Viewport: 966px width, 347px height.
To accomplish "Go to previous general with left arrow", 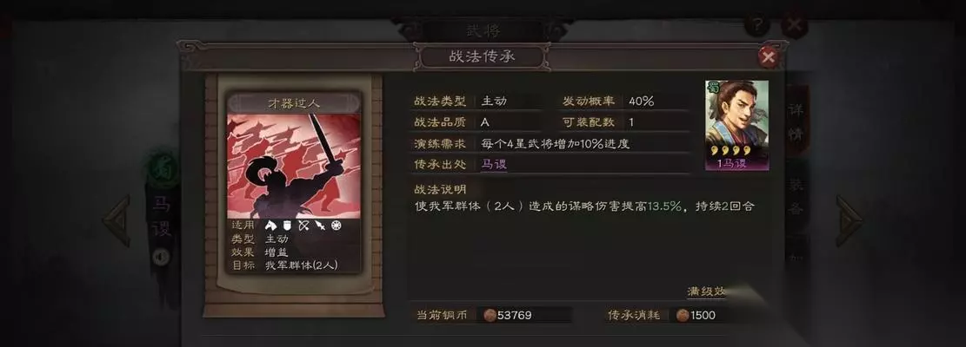I will pyautogui.click(x=117, y=220).
